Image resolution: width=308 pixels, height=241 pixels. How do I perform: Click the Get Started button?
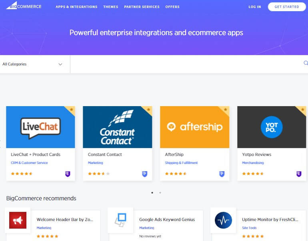[286, 7]
